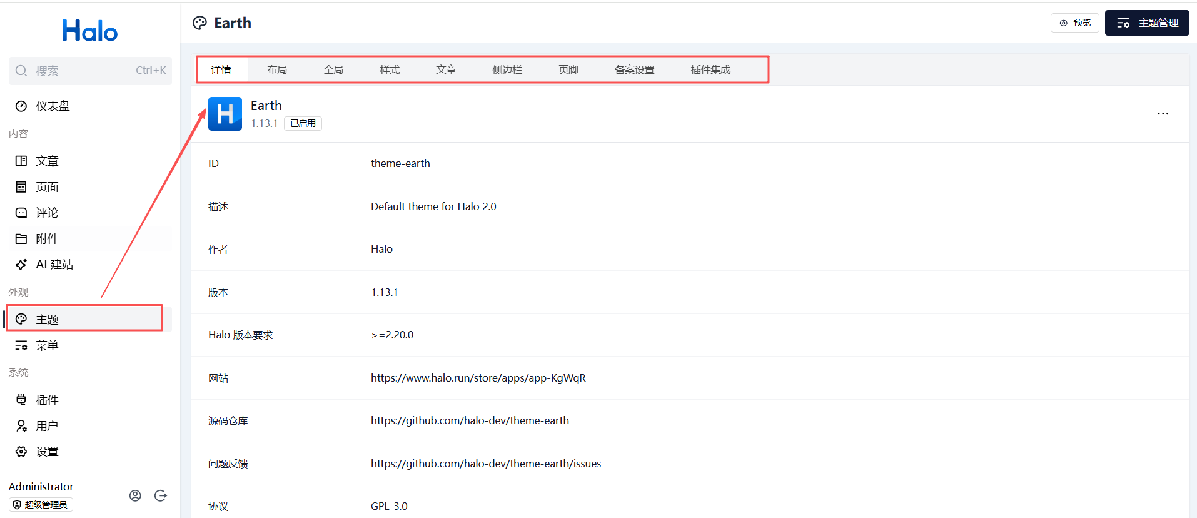Click the 'Default theme for Halo 2.0' description
The width and height of the screenshot is (1197, 518).
(433, 206)
